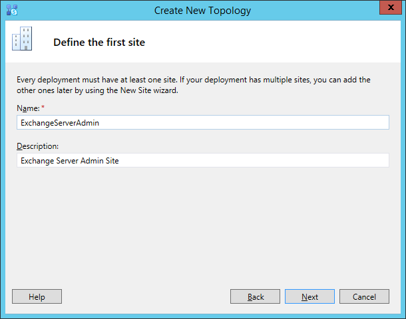
Task: Click the 'Every deployment must have' instruction line
Action: 194,80
